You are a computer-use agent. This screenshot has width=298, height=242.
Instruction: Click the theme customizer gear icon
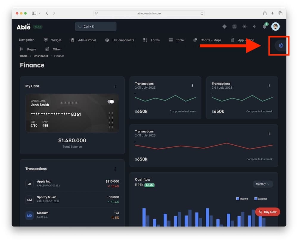coord(281,46)
